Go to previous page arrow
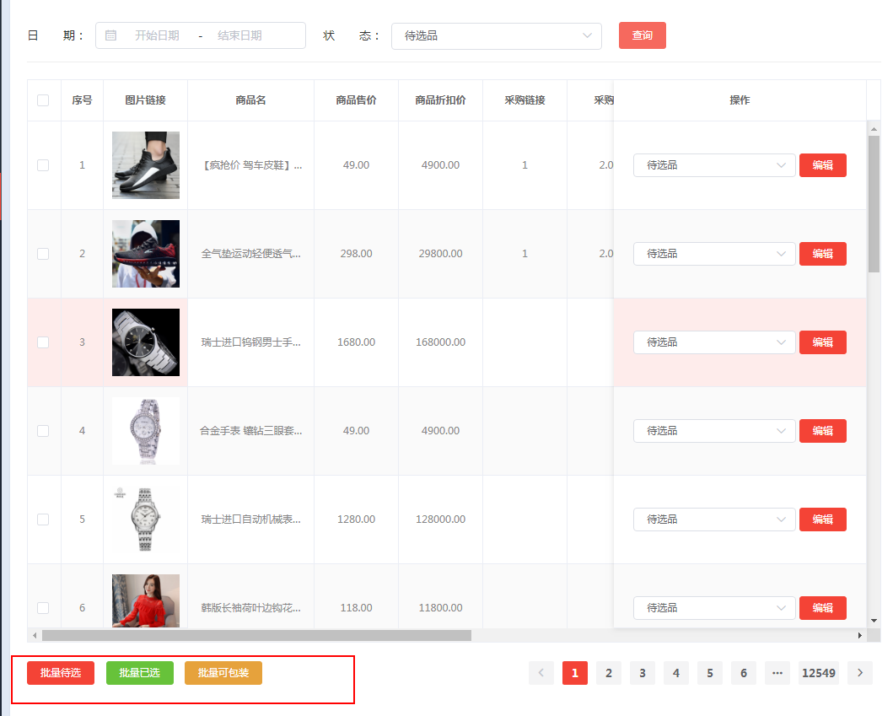Screen dimensions: 893x716 541,673
